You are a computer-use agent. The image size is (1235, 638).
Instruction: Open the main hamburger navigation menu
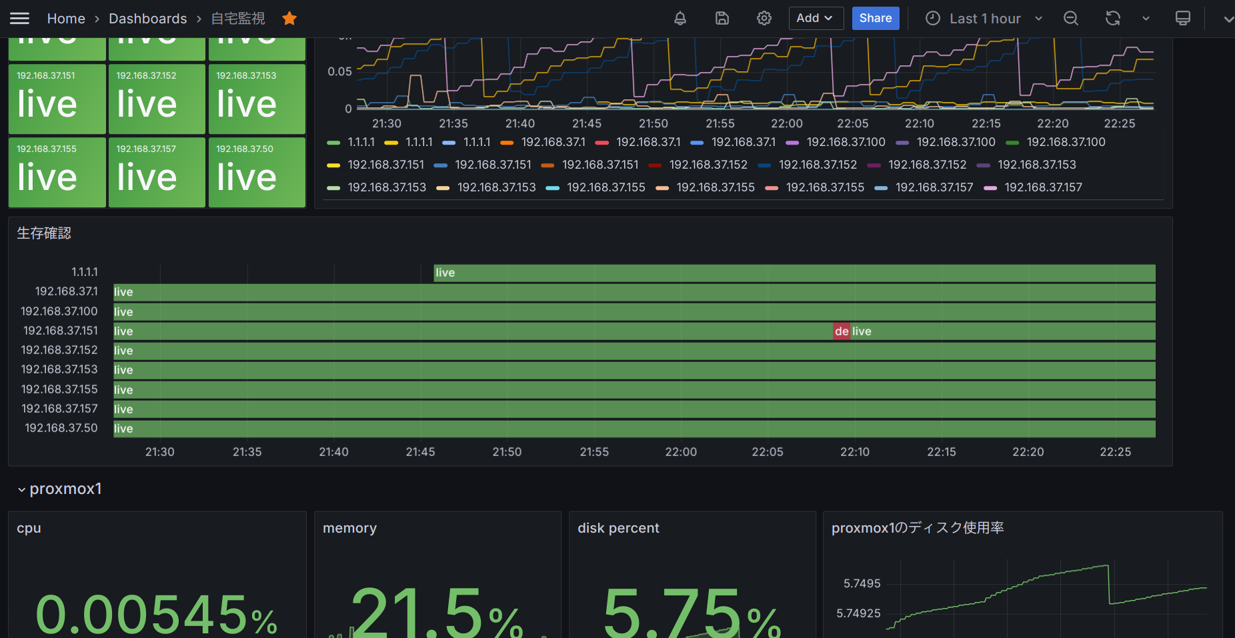(19, 19)
